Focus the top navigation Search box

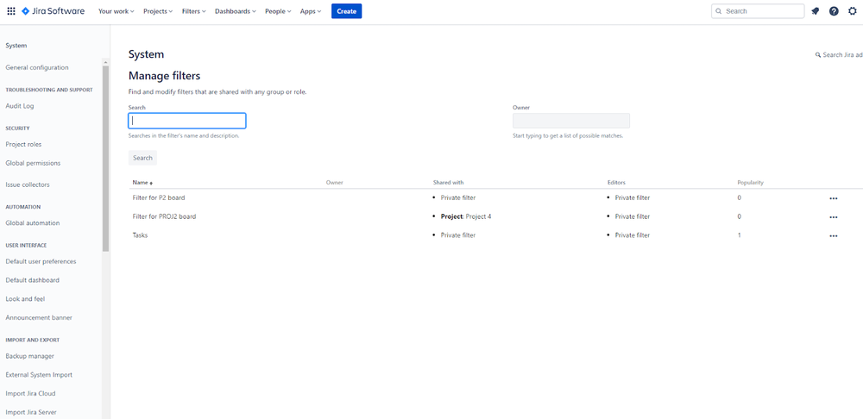click(758, 11)
